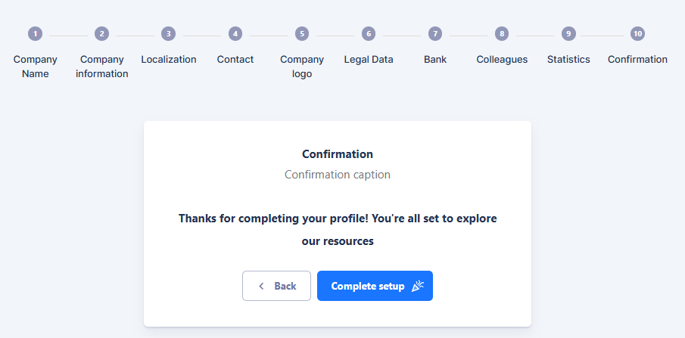The height and width of the screenshot is (338, 685).
Task: Jump to step 4 circle
Action: pyautogui.click(x=235, y=34)
